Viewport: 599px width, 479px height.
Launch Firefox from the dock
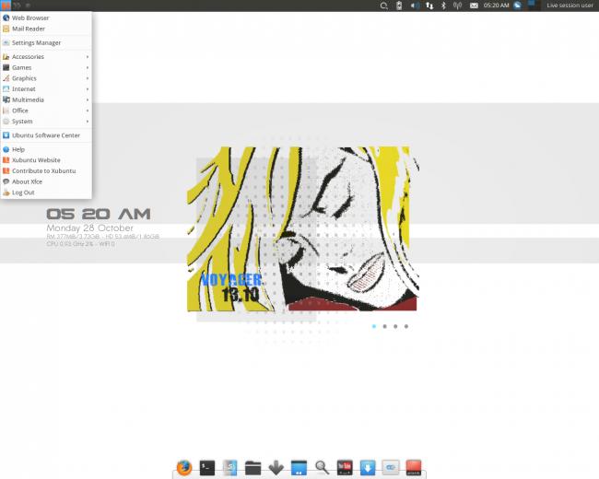click(x=184, y=468)
